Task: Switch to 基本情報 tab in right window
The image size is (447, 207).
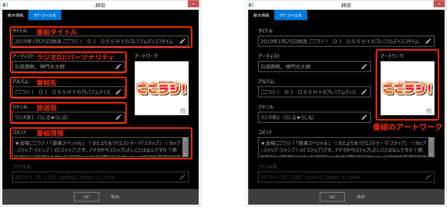Action: point(261,15)
